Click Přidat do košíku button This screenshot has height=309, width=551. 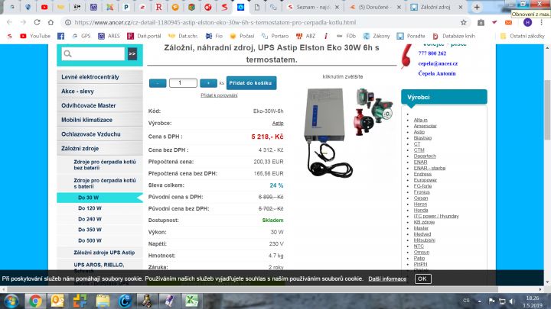pos(251,83)
